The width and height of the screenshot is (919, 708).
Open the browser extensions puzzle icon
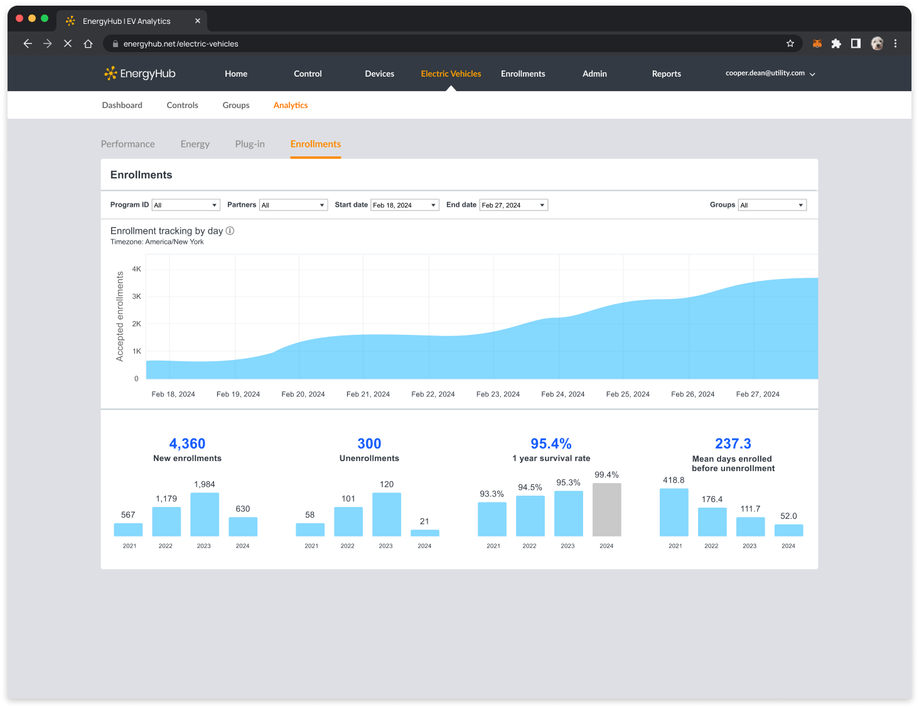pos(836,43)
